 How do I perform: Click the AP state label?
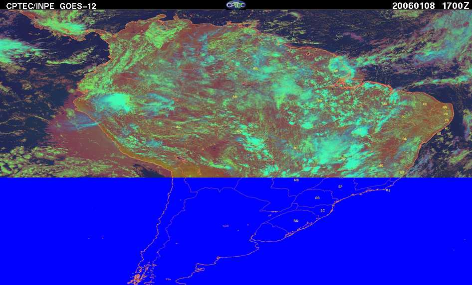336,71
